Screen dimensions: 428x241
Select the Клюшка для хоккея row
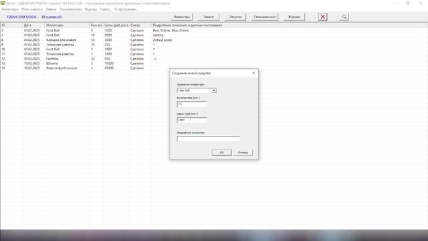(x=214, y=40)
